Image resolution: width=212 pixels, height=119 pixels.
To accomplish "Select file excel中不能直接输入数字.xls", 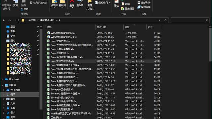I will click(x=104, y=105).
